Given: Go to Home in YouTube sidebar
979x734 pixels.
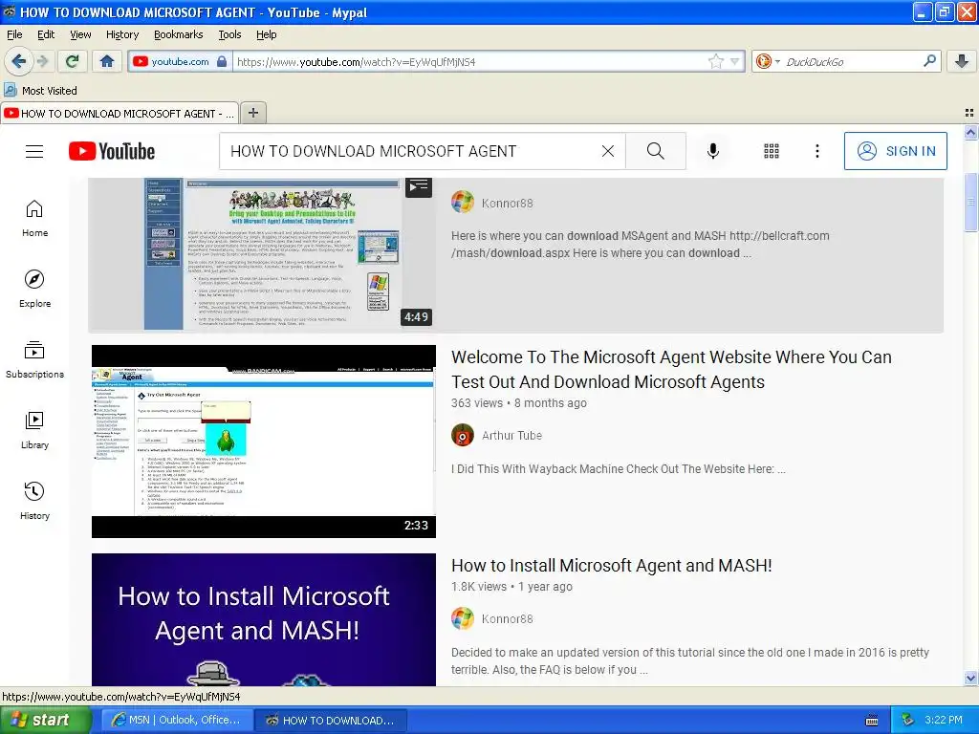Looking at the screenshot, I should click(35, 219).
